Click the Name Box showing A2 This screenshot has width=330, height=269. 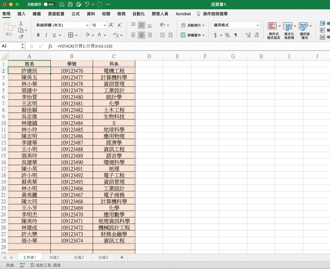[10, 46]
